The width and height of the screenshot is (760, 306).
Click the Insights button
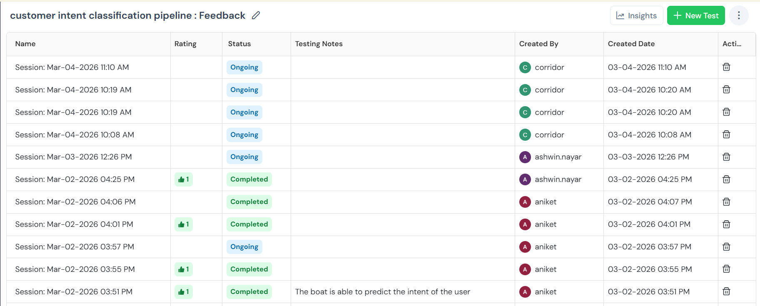[636, 15]
